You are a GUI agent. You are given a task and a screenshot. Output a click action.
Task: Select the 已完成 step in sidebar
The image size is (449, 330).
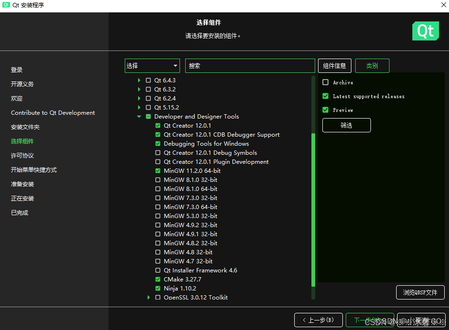20,213
